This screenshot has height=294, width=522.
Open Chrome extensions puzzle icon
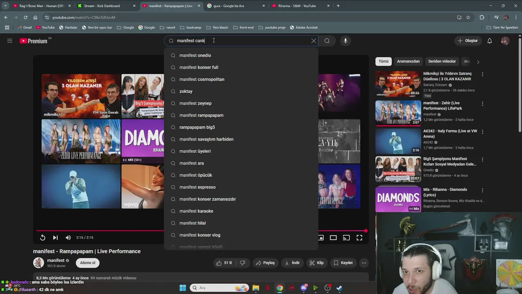482,17
